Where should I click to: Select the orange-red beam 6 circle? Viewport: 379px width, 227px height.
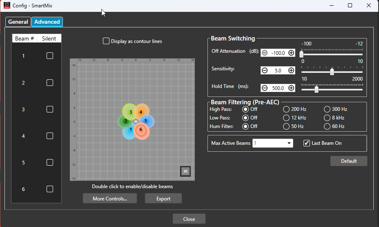(141, 131)
